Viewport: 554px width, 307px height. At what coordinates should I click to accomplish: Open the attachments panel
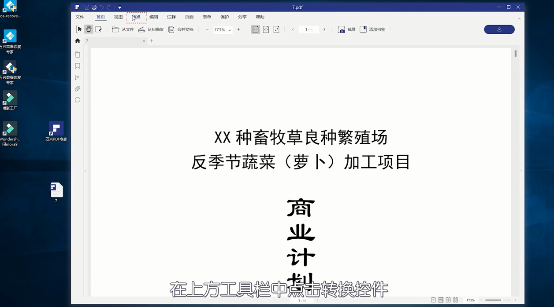click(78, 88)
